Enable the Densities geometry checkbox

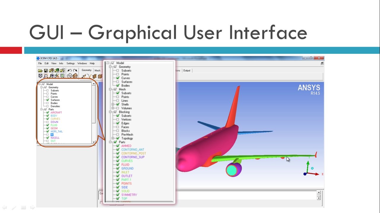pos(47,106)
